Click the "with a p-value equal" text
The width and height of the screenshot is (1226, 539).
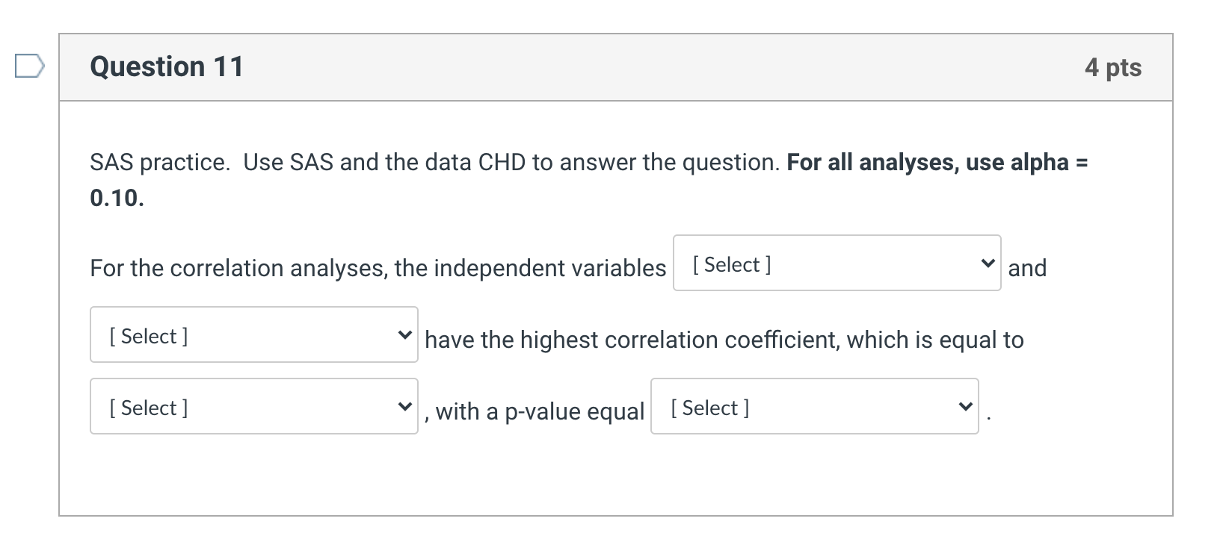(x=539, y=411)
